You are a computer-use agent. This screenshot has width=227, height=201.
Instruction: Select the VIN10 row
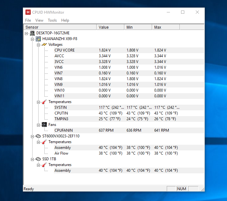click(129, 90)
